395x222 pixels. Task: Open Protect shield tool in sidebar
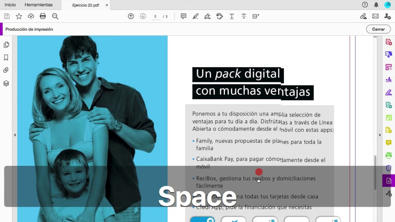389,168
